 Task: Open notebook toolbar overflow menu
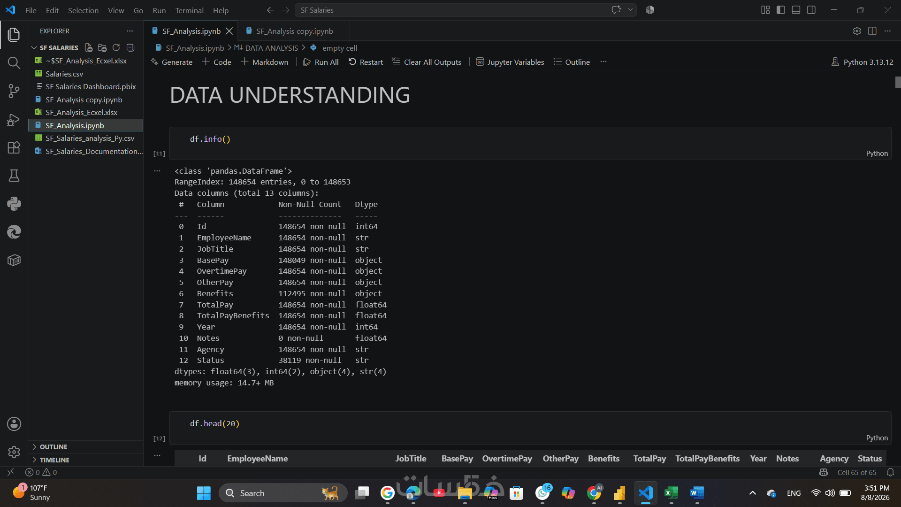(603, 62)
